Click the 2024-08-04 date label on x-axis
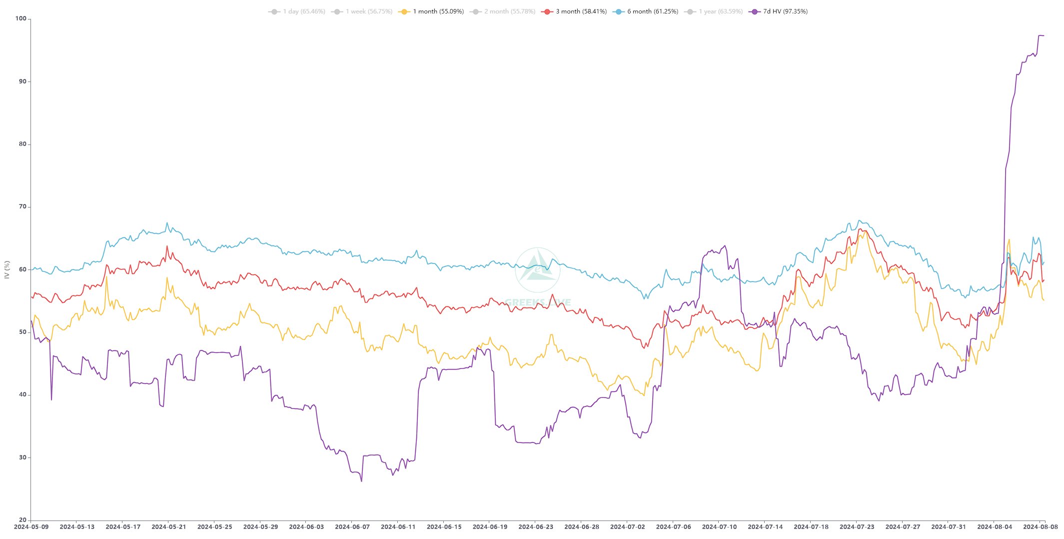Screen dimensions: 1064x539 [995, 527]
